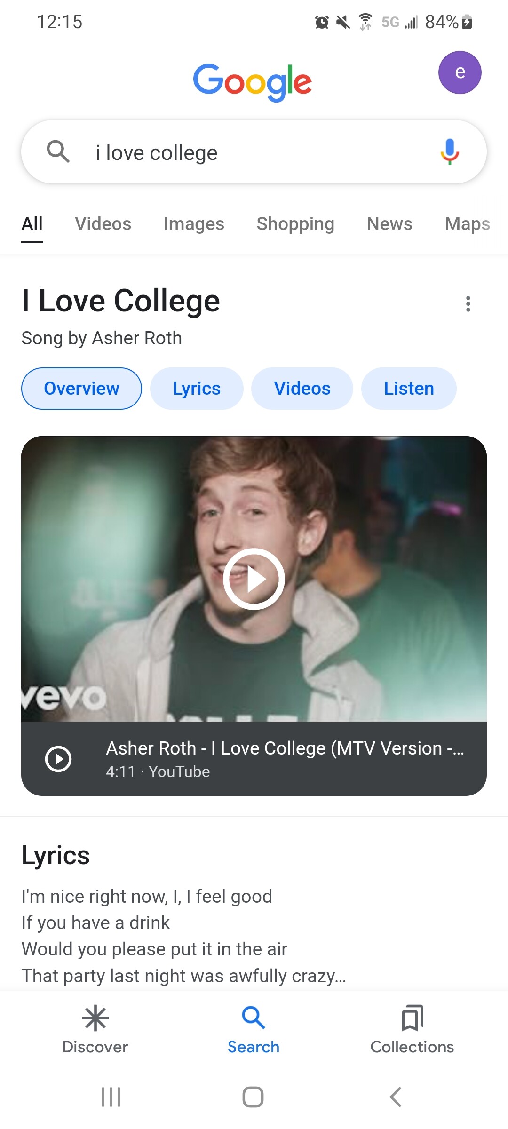Switch to the Images search tab
Image resolution: width=508 pixels, height=1129 pixels.
(x=194, y=224)
